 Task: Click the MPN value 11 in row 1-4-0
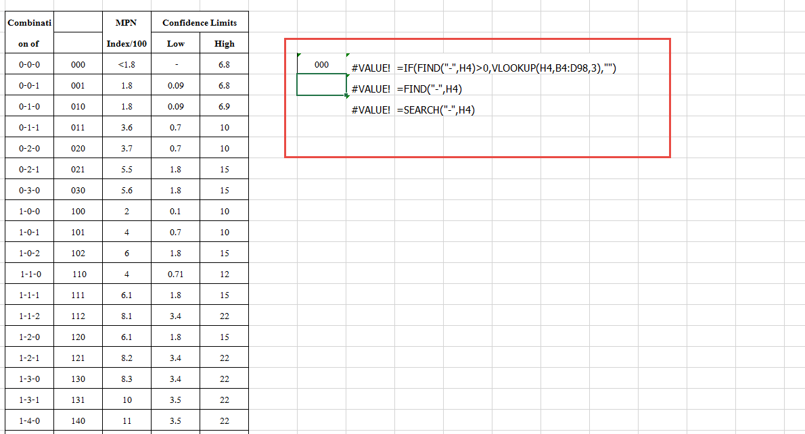pos(127,421)
